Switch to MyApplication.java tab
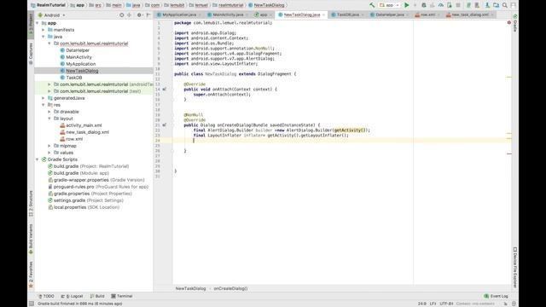This screenshot has width=546, height=307. pyautogui.click(x=179, y=15)
